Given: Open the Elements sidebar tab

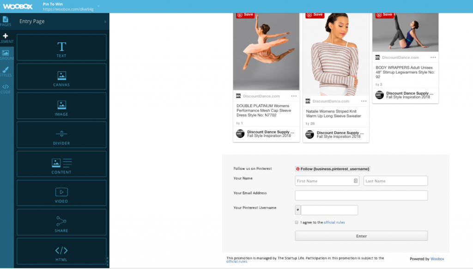Looking at the screenshot, I should (x=6, y=38).
